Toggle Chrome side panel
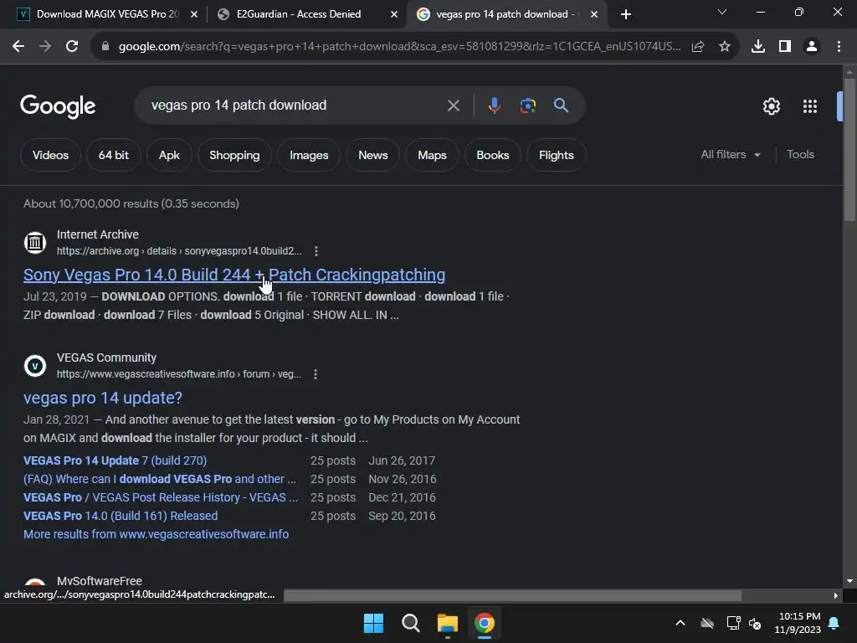The width and height of the screenshot is (857, 643). [x=785, y=47]
